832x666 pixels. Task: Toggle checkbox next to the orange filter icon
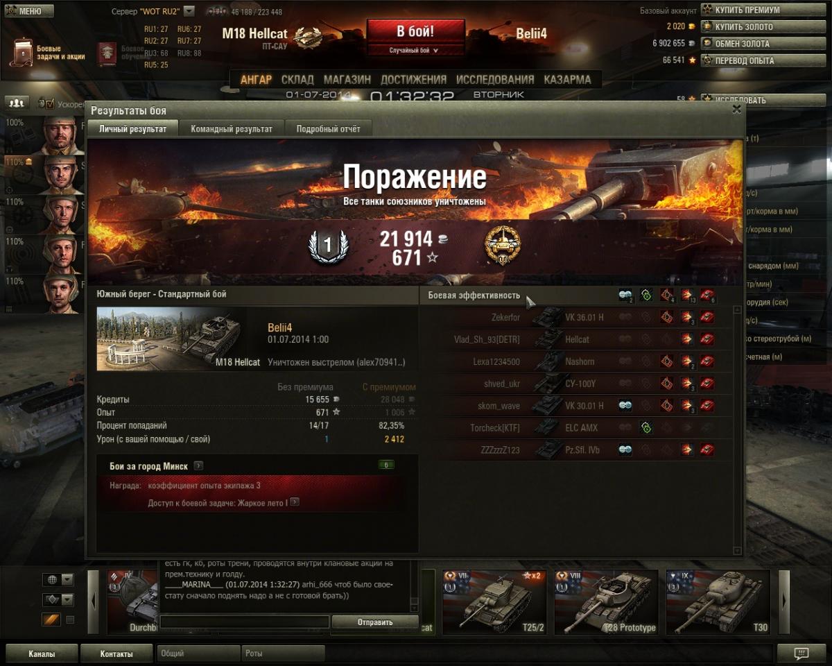click(70, 620)
